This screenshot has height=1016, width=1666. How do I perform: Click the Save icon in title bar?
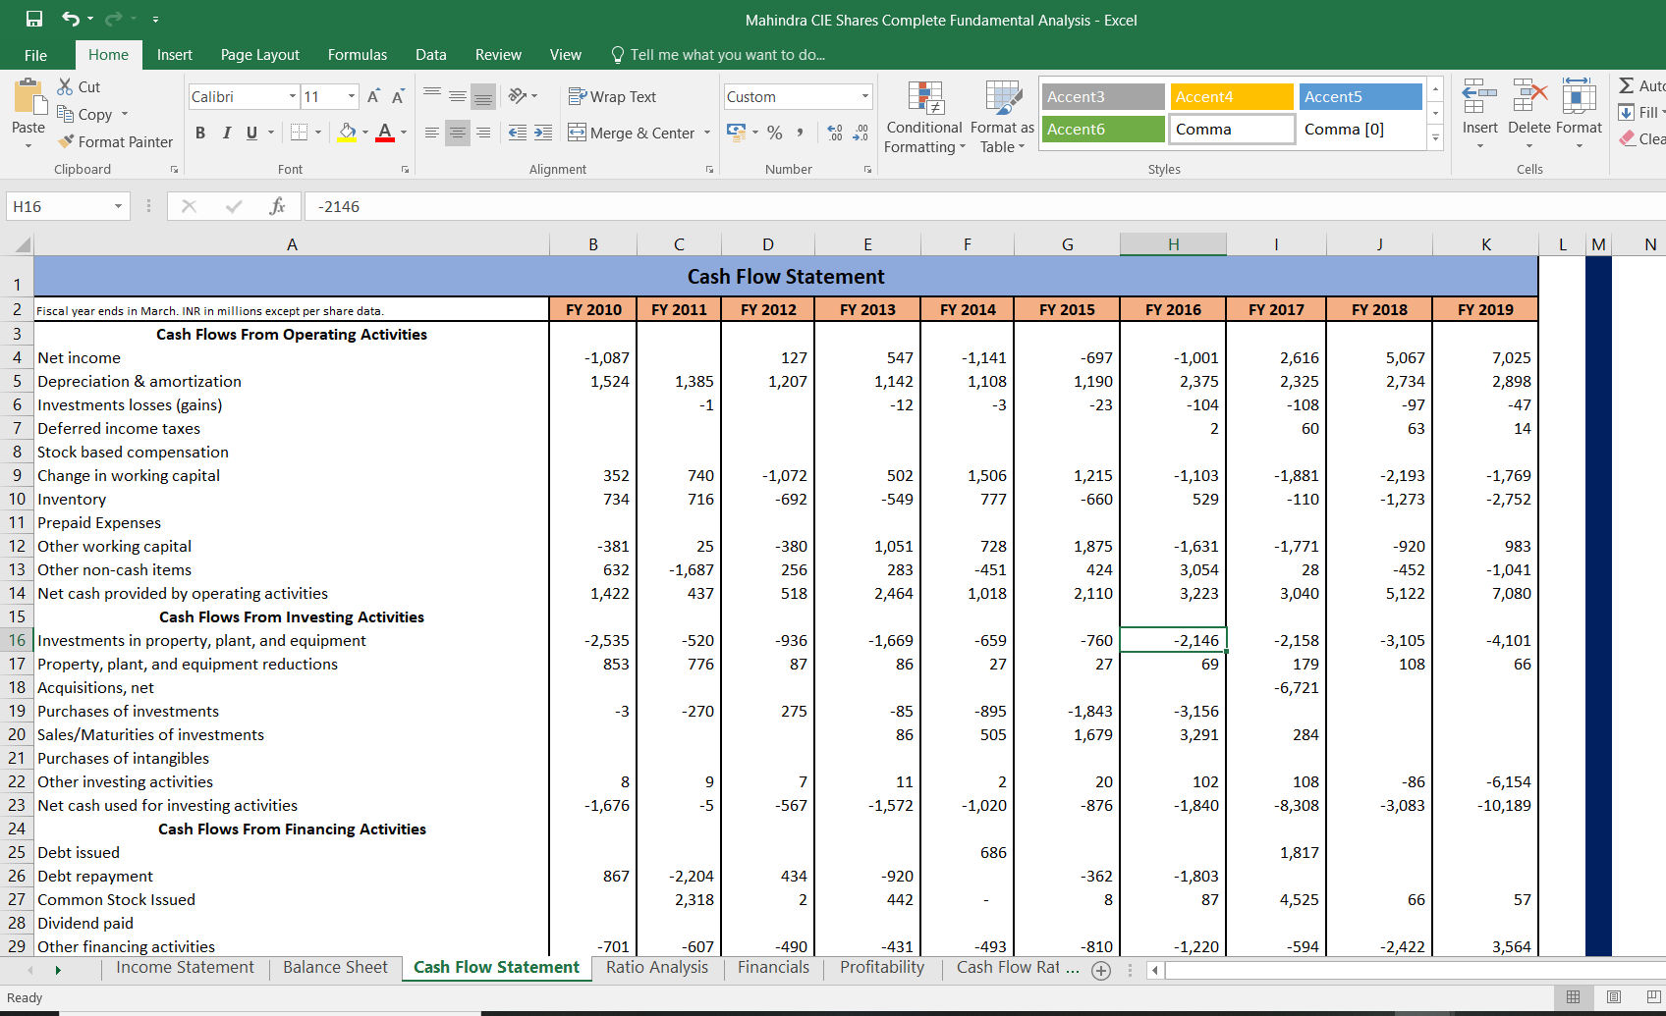pos(33,19)
